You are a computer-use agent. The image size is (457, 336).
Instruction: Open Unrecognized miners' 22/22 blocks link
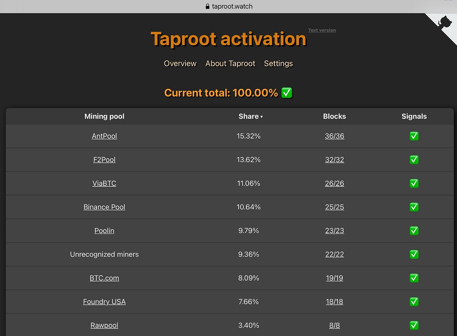pos(334,254)
